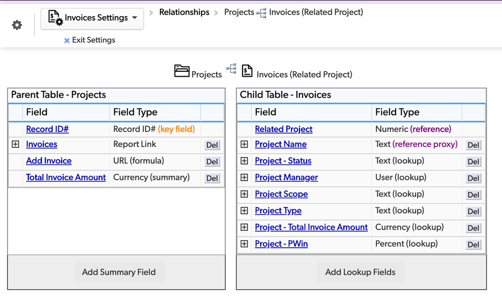Open the Project Manager field link
This screenshot has width=502, height=301.
click(286, 178)
